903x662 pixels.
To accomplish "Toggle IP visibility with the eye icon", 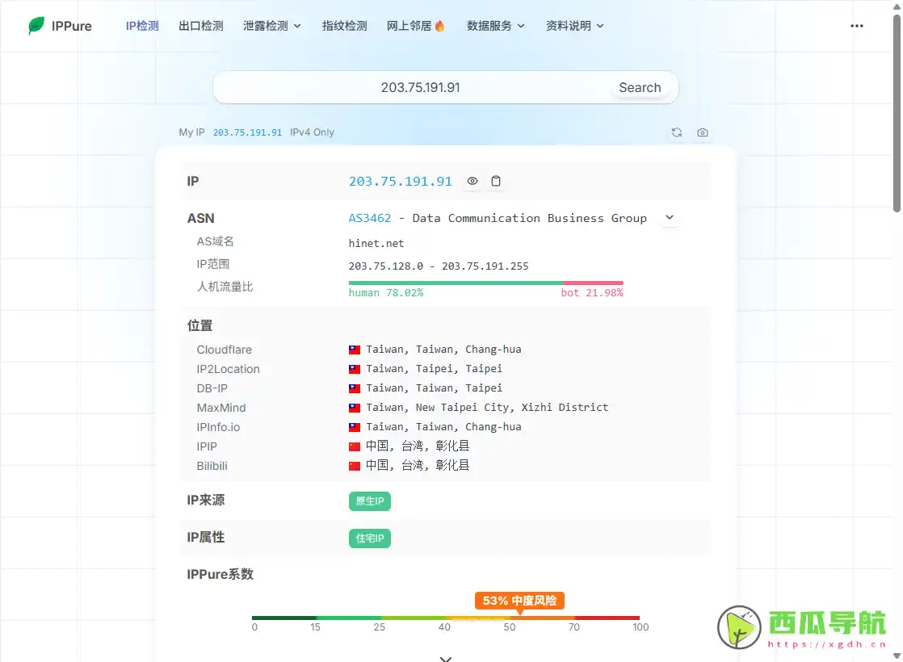I will [472, 181].
